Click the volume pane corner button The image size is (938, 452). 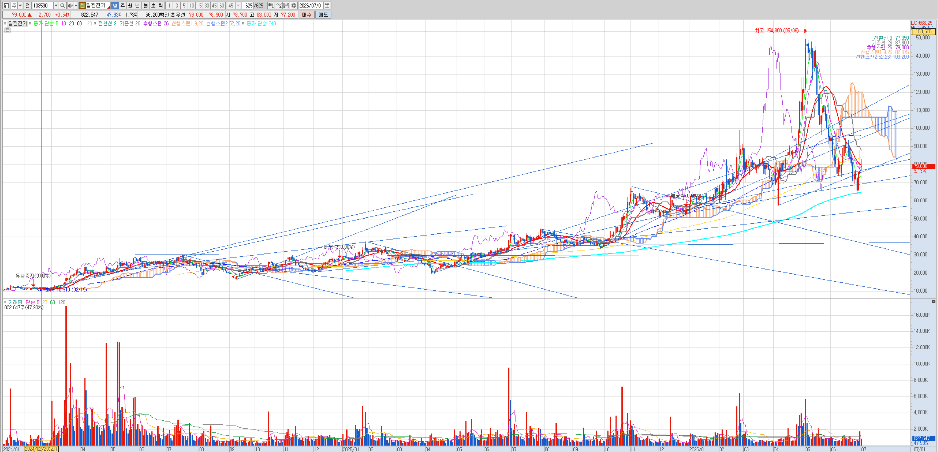(x=934, y=302)
